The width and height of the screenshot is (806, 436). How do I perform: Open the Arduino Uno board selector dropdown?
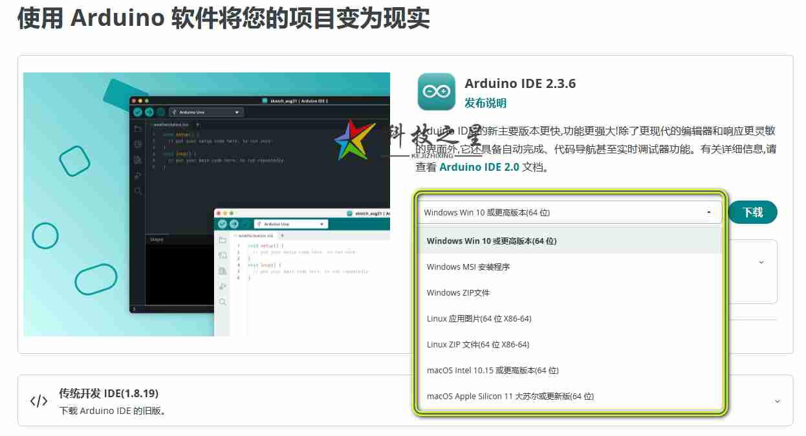[x=206, y=112]
